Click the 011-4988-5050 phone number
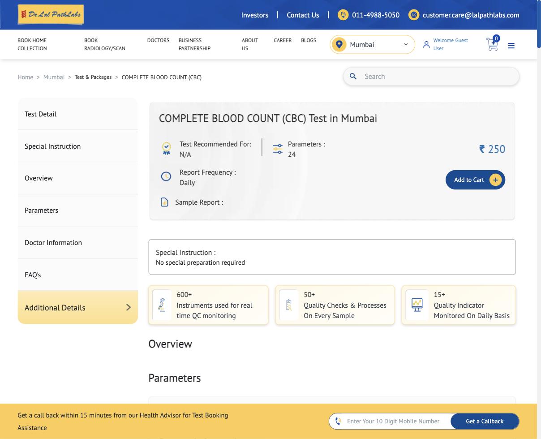The height and width of the screenshot is (439, 541). 376,15
